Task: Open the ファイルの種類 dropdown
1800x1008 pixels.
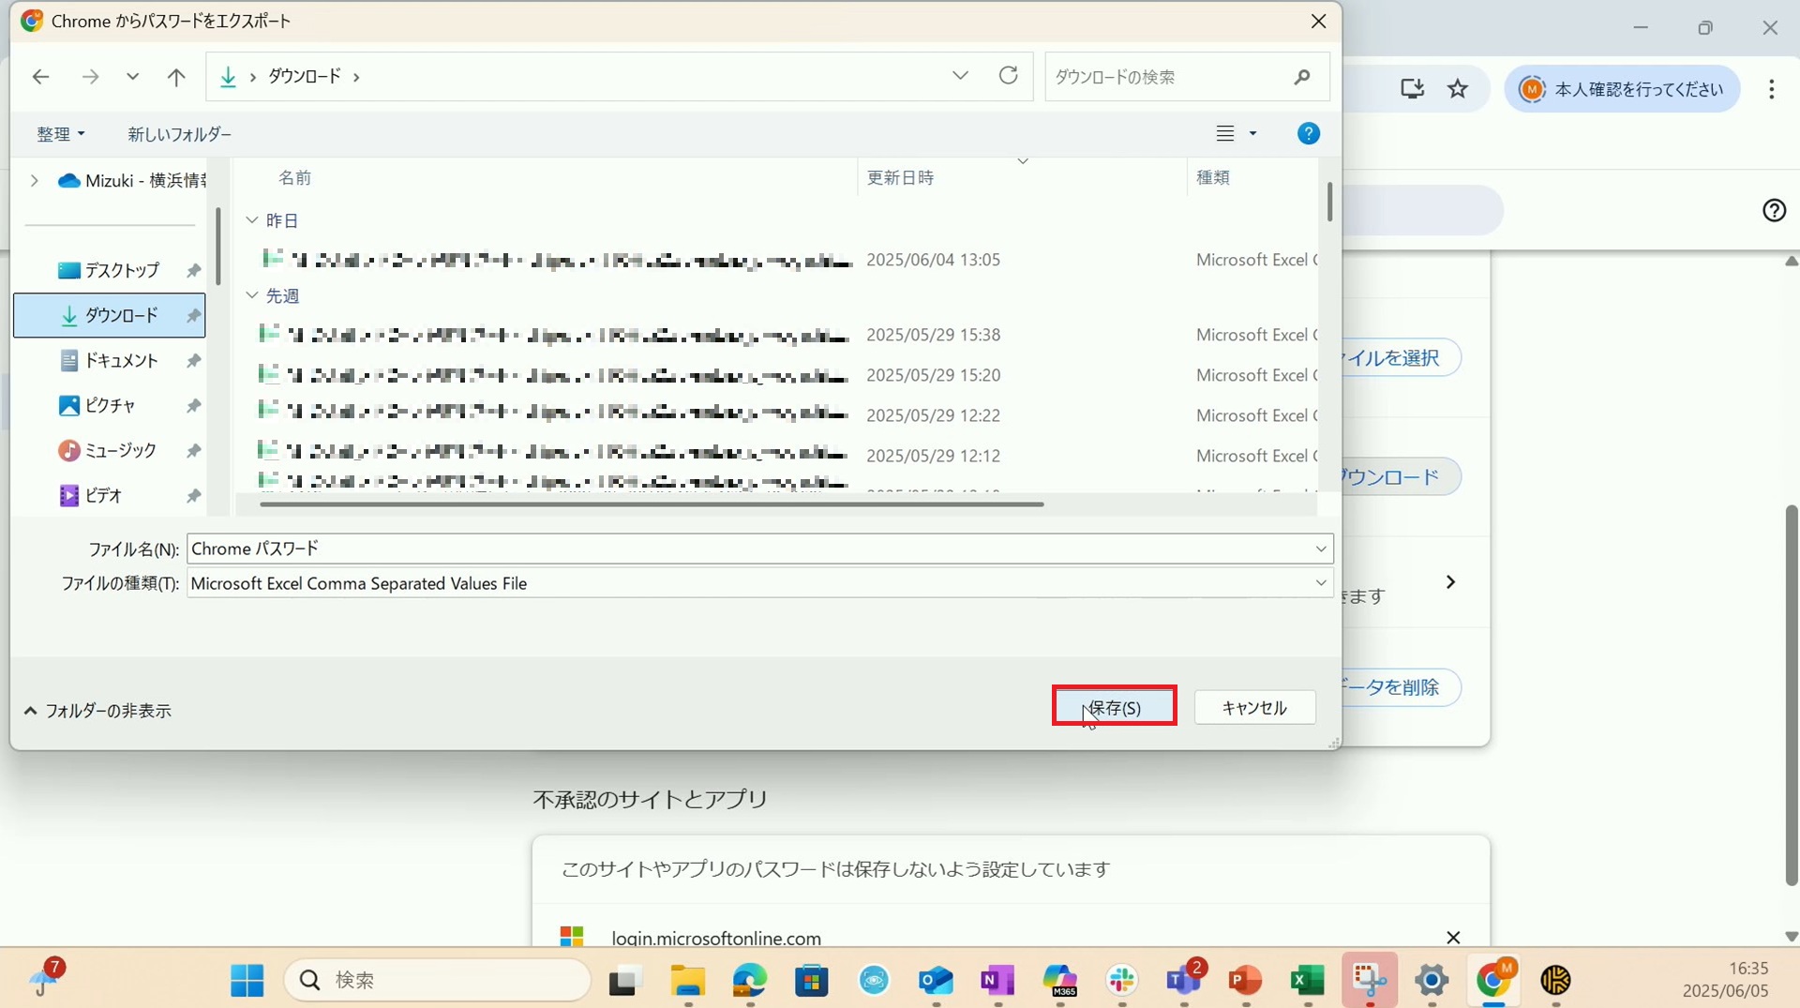Action: click(x=1320, y=583)
